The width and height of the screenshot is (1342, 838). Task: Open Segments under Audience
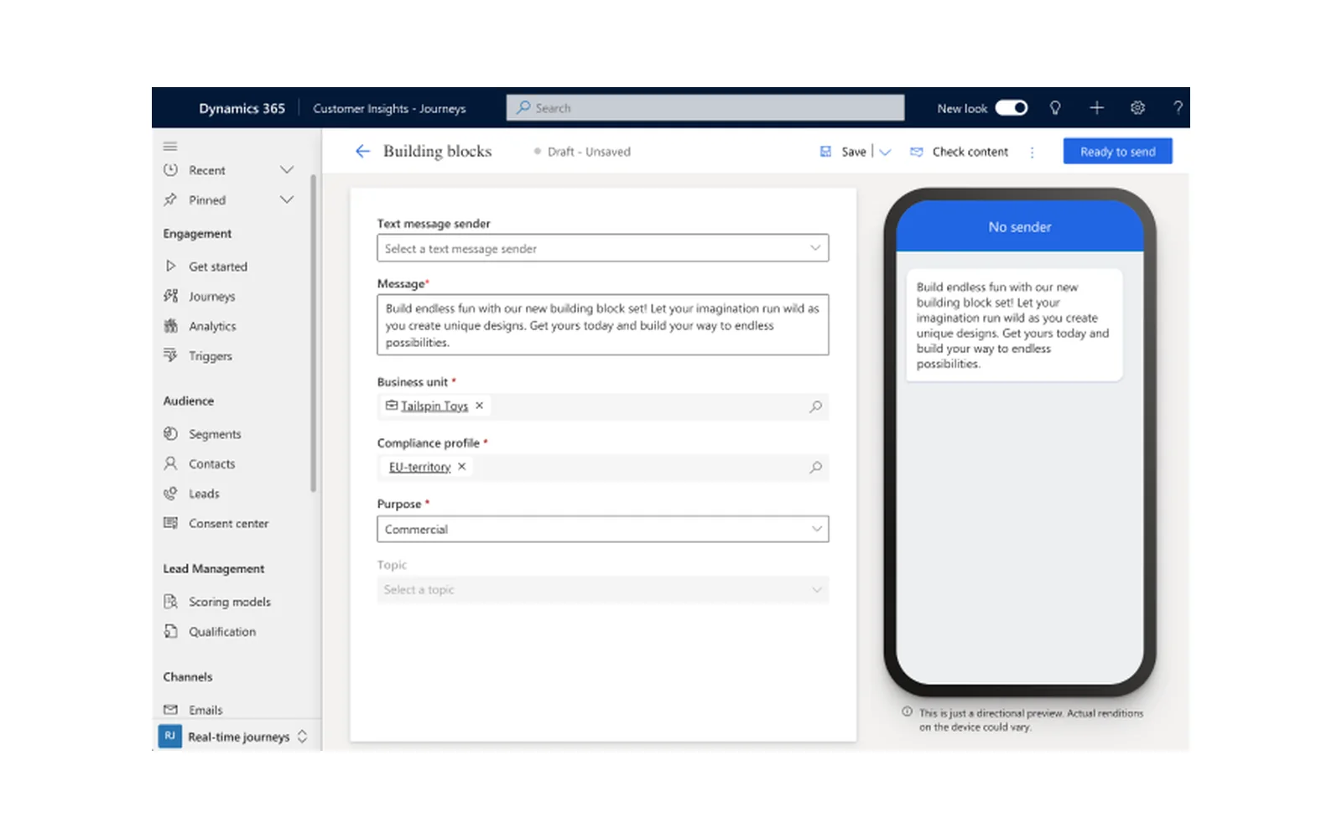[x=215, y=434]
